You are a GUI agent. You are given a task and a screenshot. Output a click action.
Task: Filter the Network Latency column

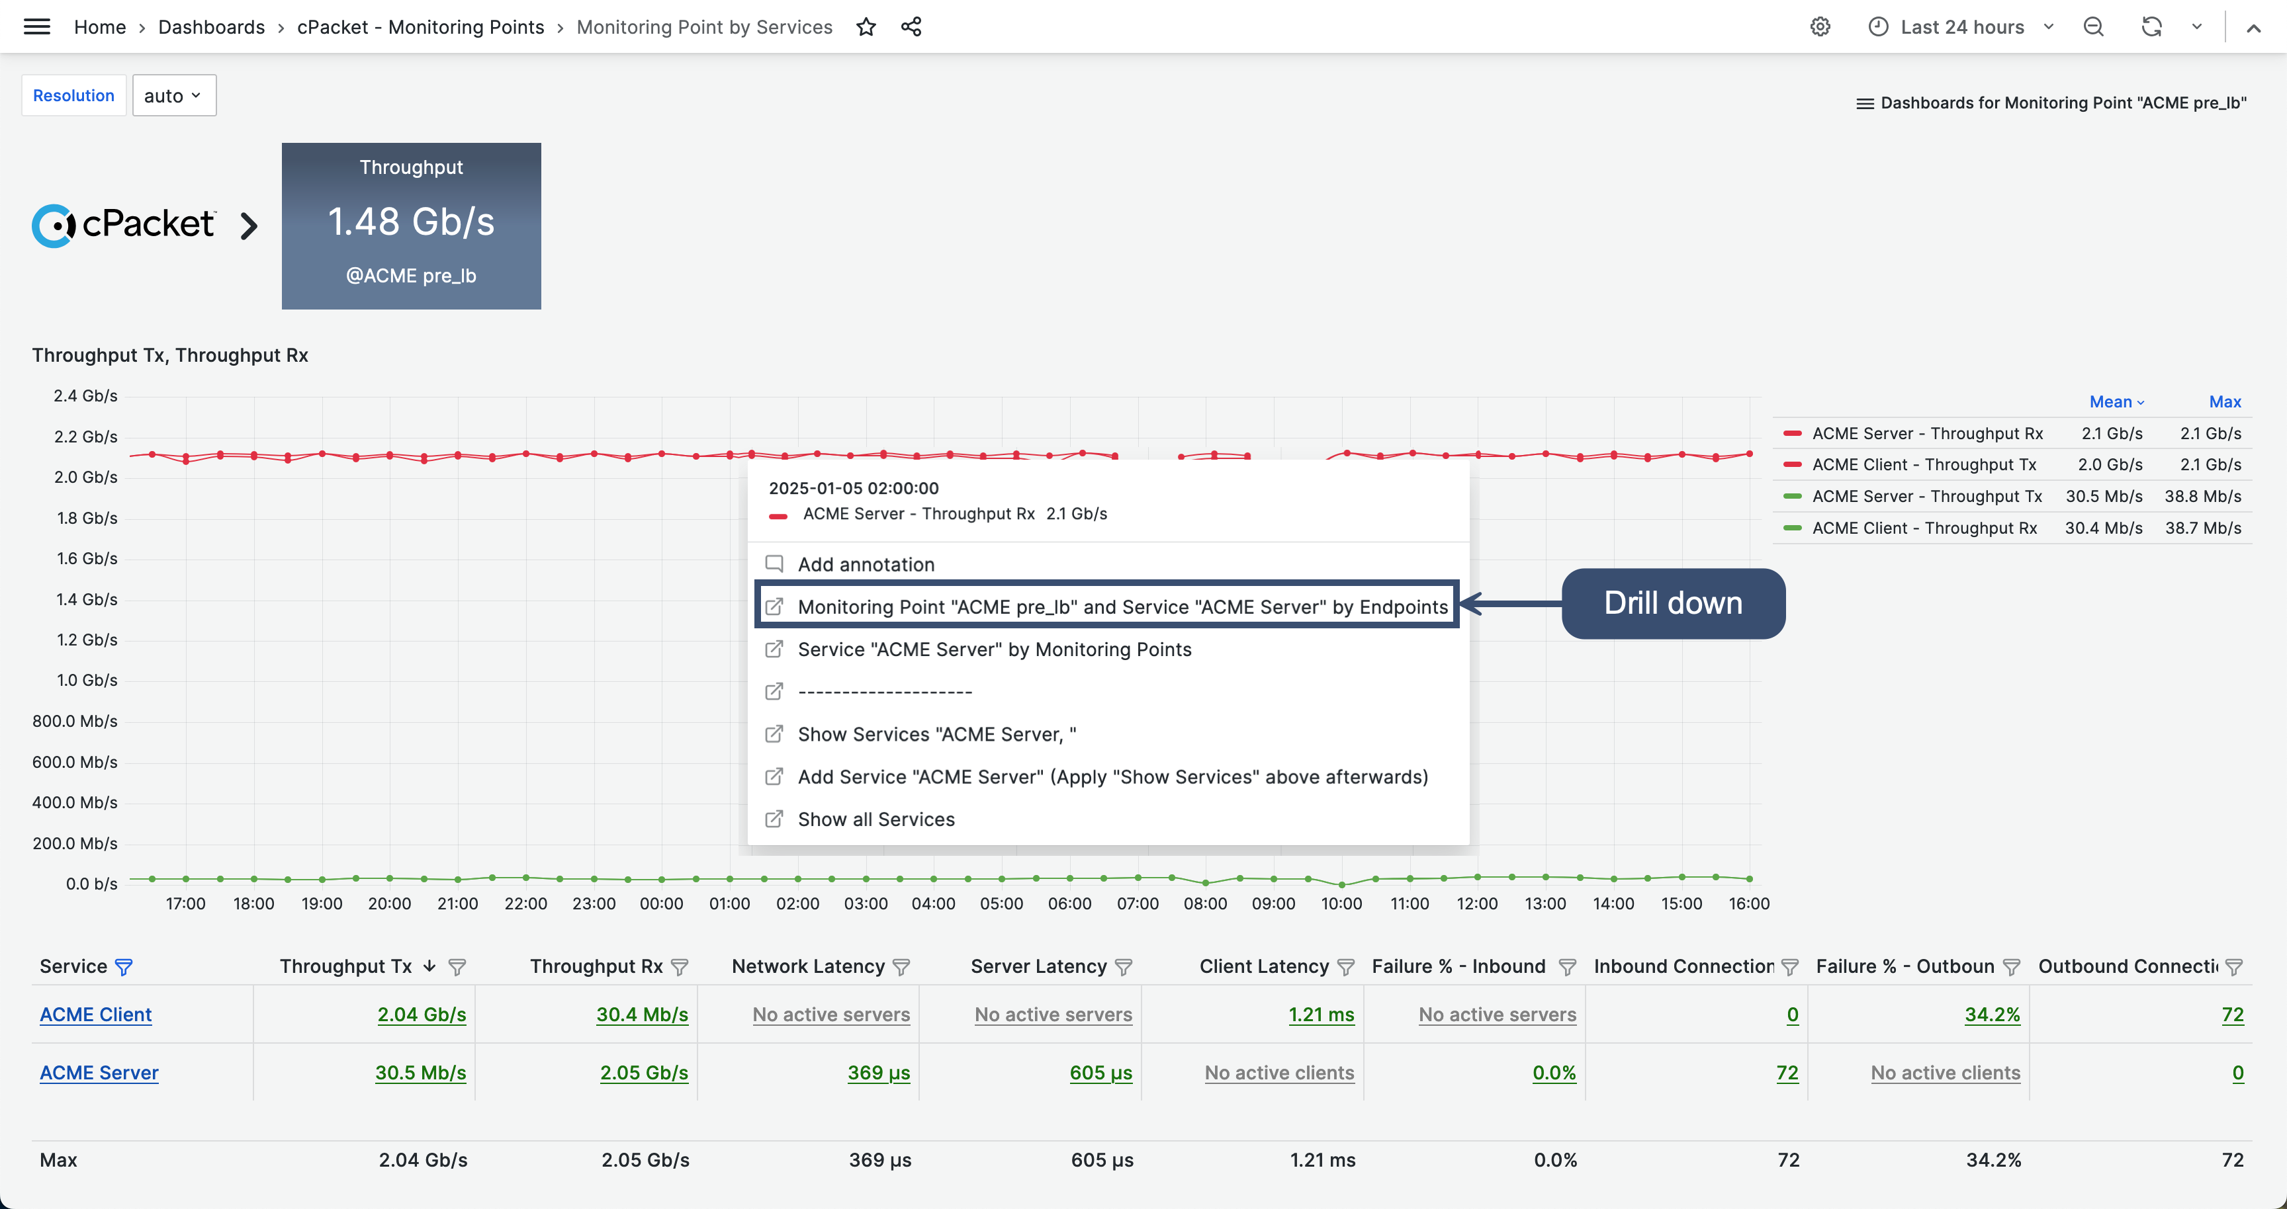pyautogui.click(x=901, y=967)
